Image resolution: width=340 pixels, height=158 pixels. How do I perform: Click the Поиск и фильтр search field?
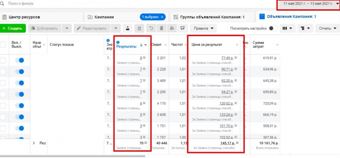(x=21, y=4)
